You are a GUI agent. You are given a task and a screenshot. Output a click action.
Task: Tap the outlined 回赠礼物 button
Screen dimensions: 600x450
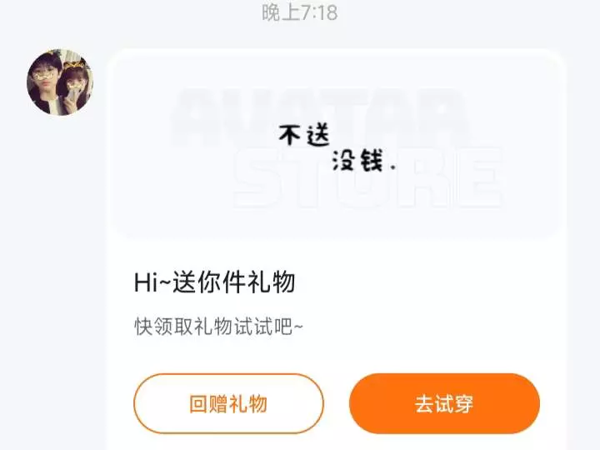pos(228,403)
